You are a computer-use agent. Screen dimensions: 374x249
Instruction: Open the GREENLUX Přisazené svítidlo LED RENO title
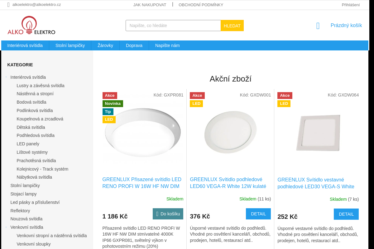(x=142, y=183)
